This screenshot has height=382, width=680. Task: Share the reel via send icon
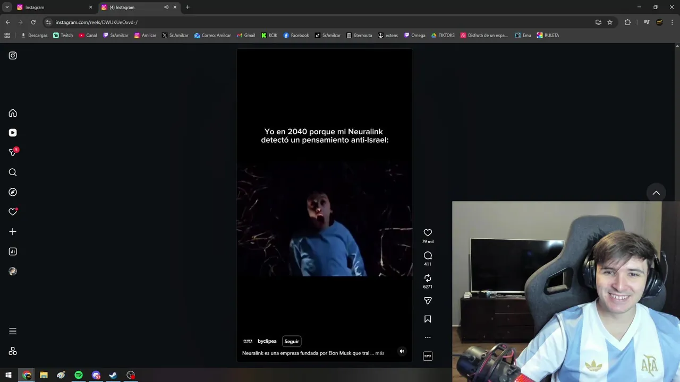point(428,301)
